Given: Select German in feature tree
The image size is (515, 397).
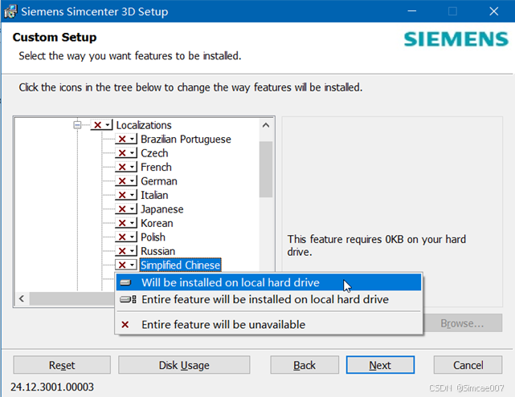Looking at the screenshot, I should coord(159,181).
